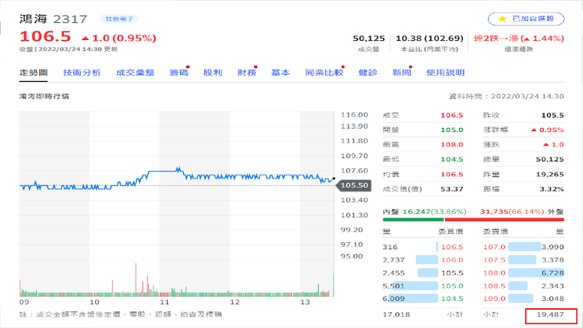Click the 昨收 value 105.5

[553, 115]
